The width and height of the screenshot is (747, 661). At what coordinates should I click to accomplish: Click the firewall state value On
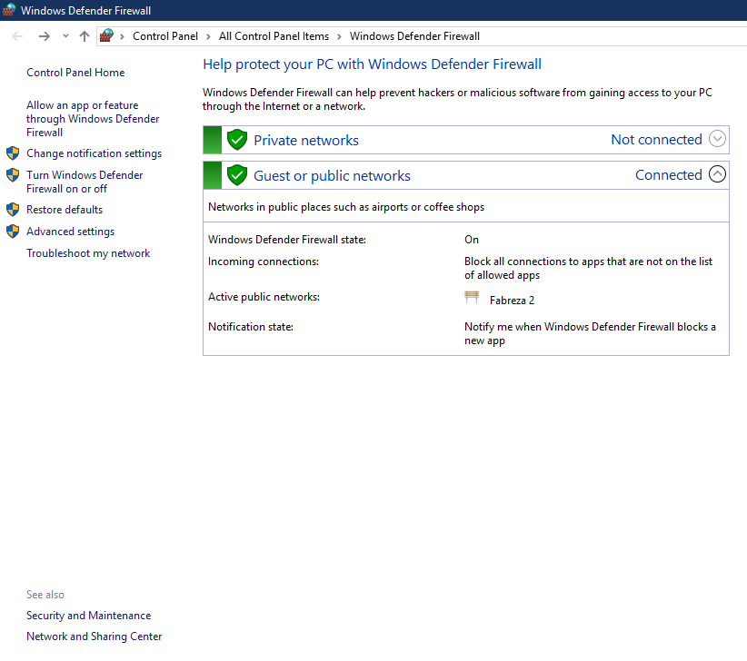pyautogui.click(x=472, y=240)
